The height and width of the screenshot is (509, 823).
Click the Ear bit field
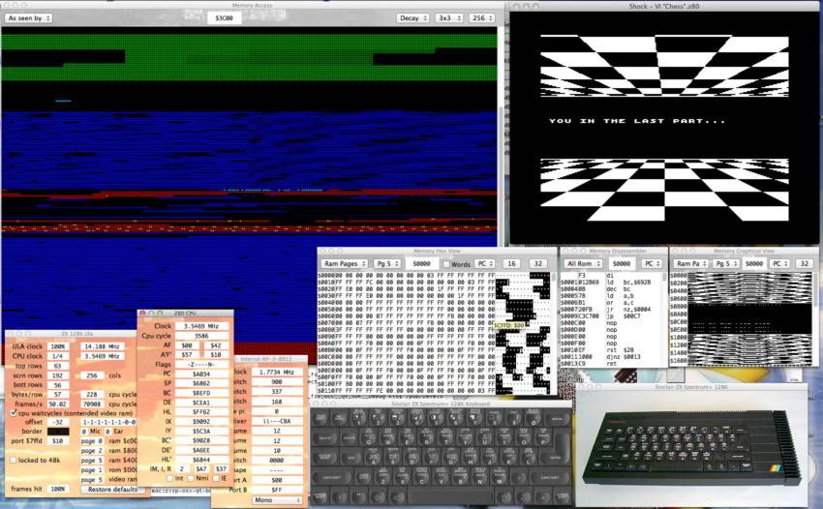pyautogui.click(x=108, y=432)
